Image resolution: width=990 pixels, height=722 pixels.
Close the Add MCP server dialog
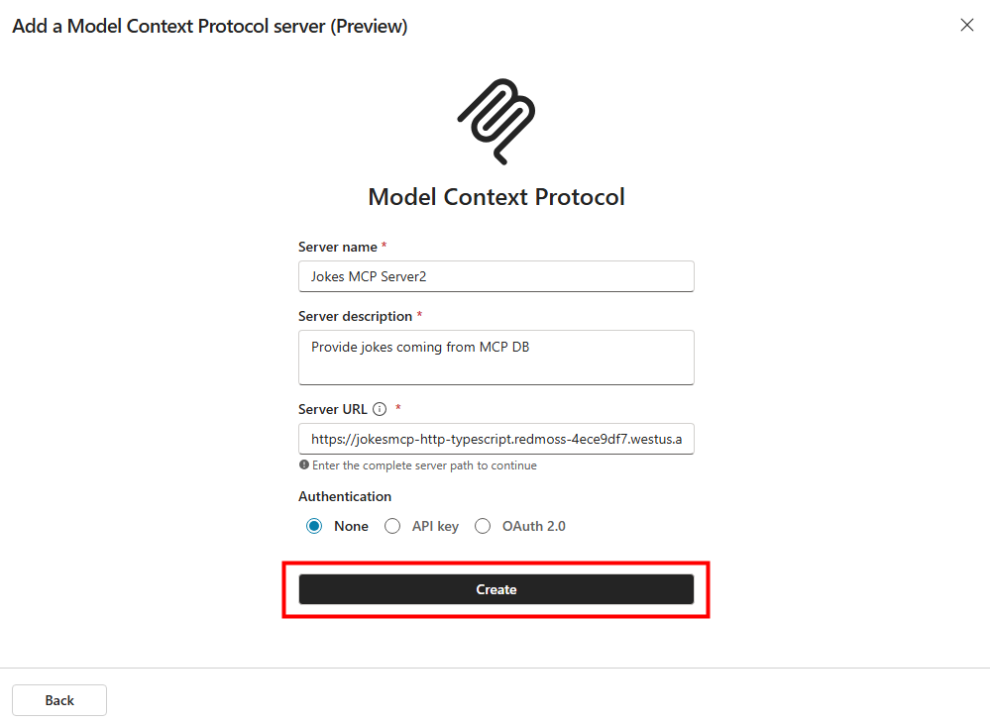[967, 26]
